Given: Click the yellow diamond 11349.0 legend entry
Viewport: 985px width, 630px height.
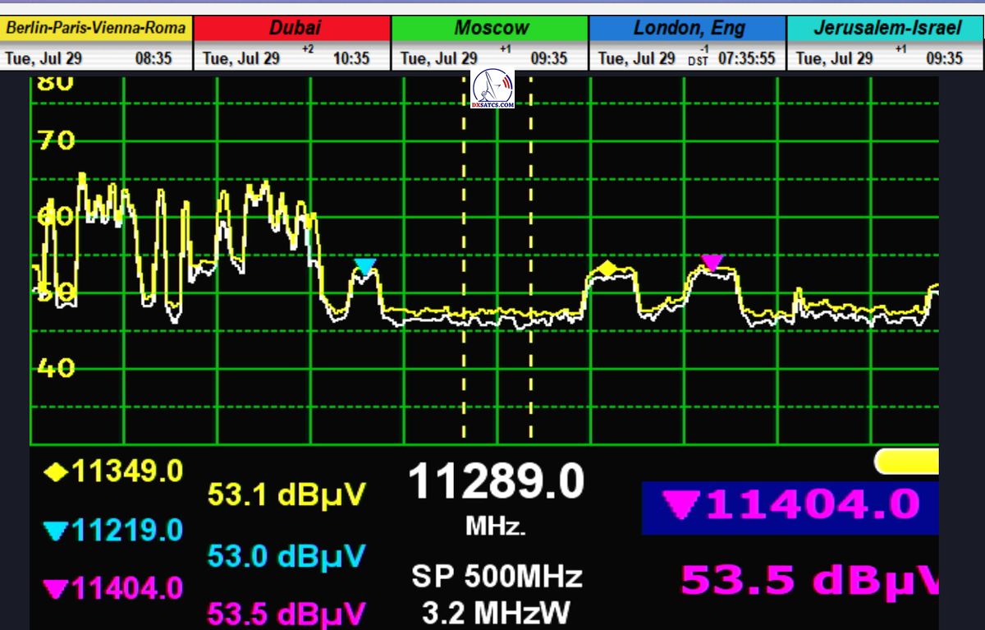Looking at the screenshot, I should [x=113, y=471].
